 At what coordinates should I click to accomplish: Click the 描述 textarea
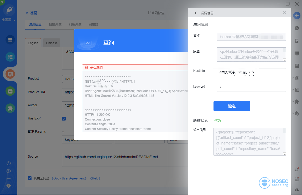[251, 54]
